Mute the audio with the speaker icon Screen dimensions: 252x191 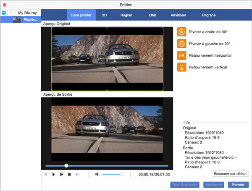tap(97, 174)
